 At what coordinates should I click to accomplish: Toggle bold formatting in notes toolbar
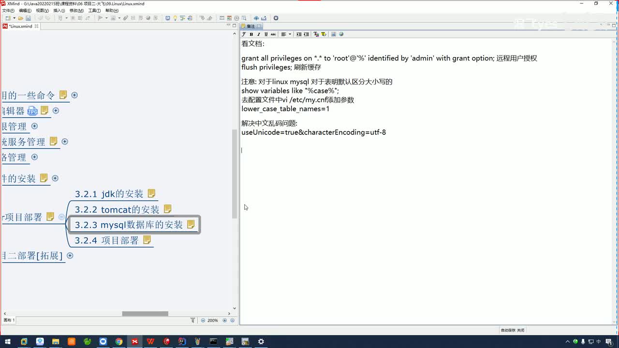[251, 34]
